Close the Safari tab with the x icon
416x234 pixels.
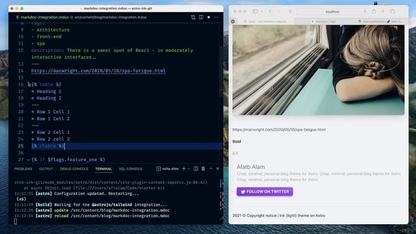click(233, 21)
